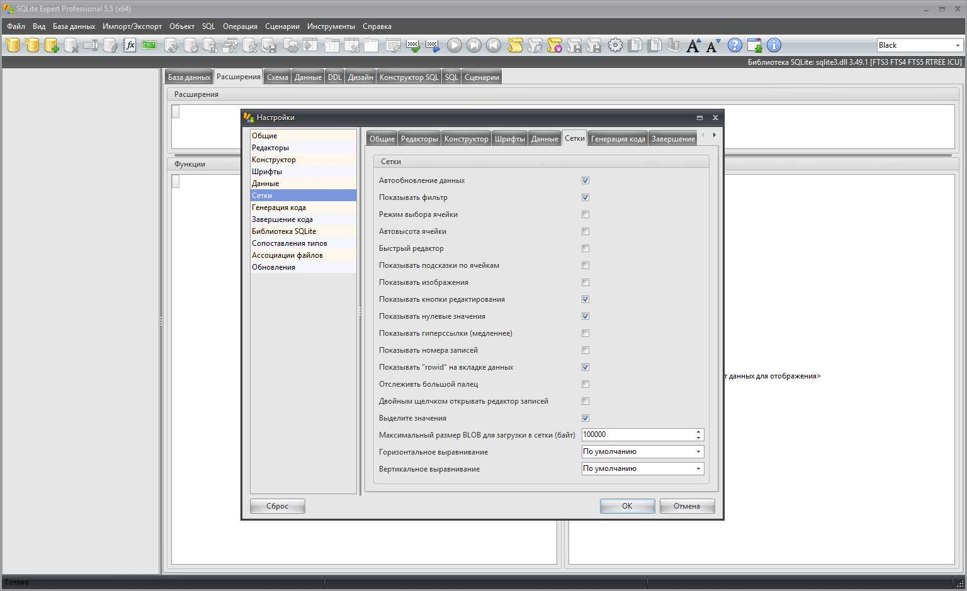Click the blue info about icon
The height and width of the screenshot is (591, 967).
click(x=774, y=45)
